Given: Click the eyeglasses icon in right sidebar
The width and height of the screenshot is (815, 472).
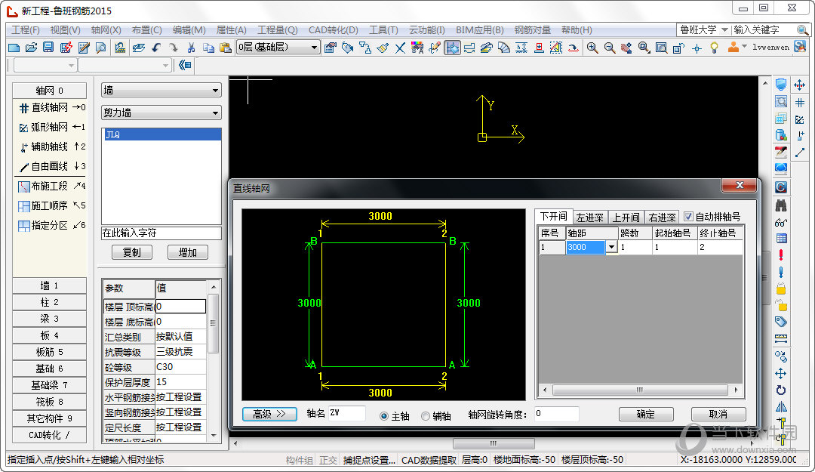Looking at the screenshot, I should click(781, 222).
